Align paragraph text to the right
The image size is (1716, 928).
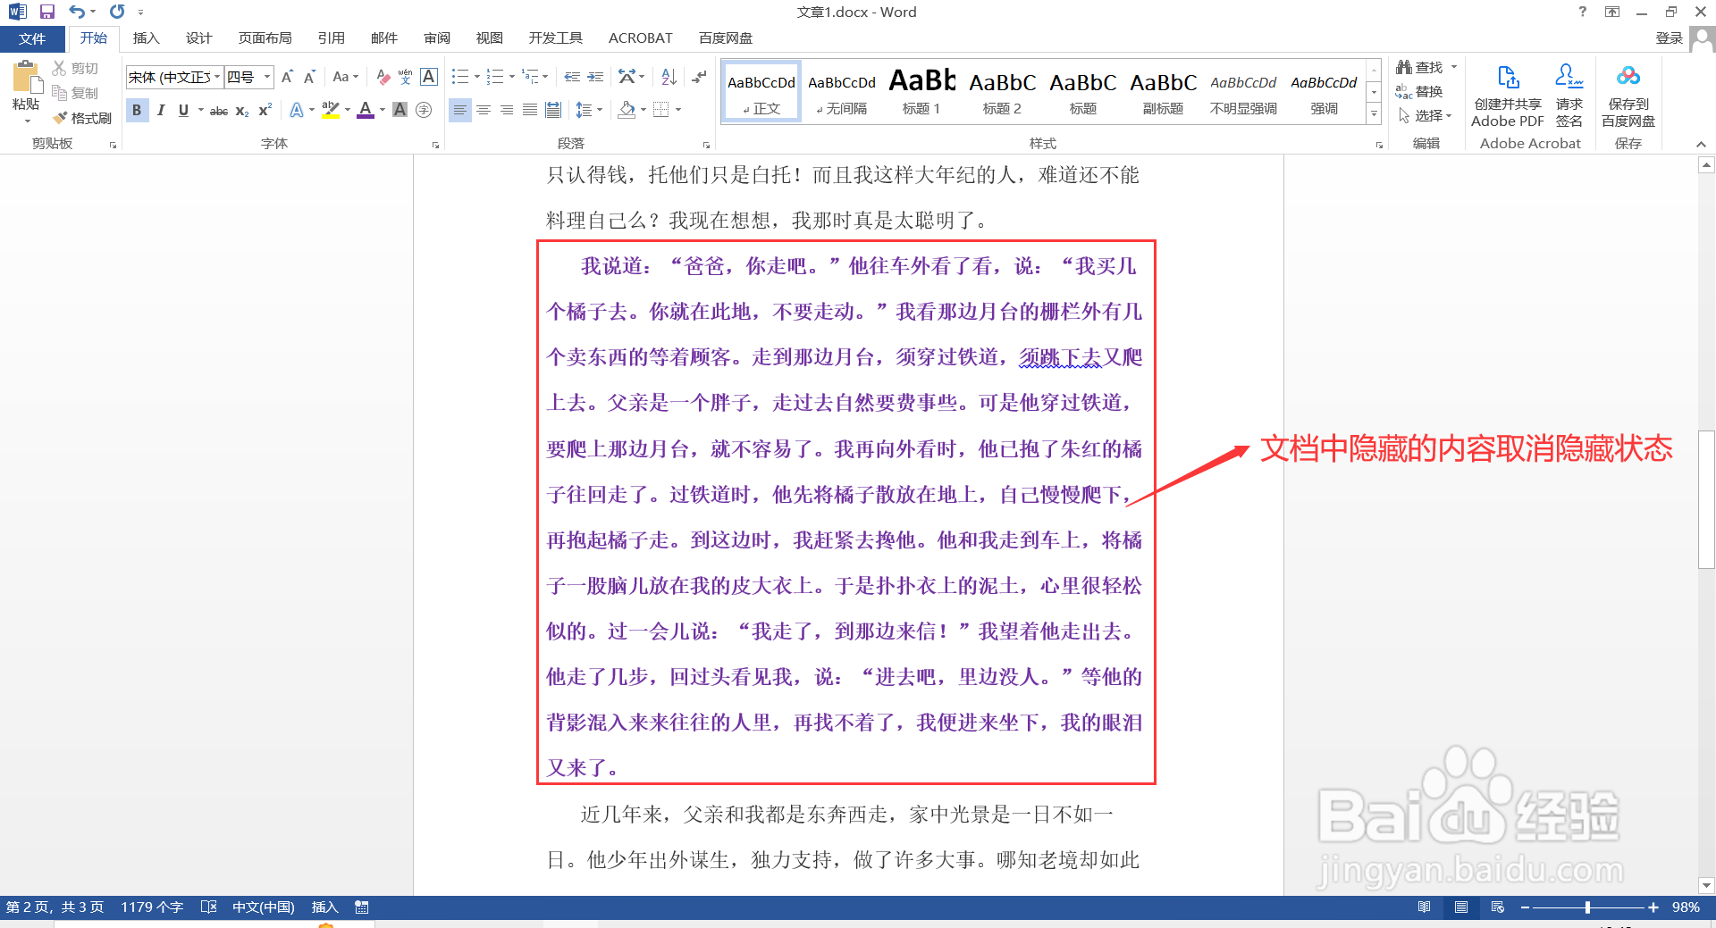[x=507, y=110]
